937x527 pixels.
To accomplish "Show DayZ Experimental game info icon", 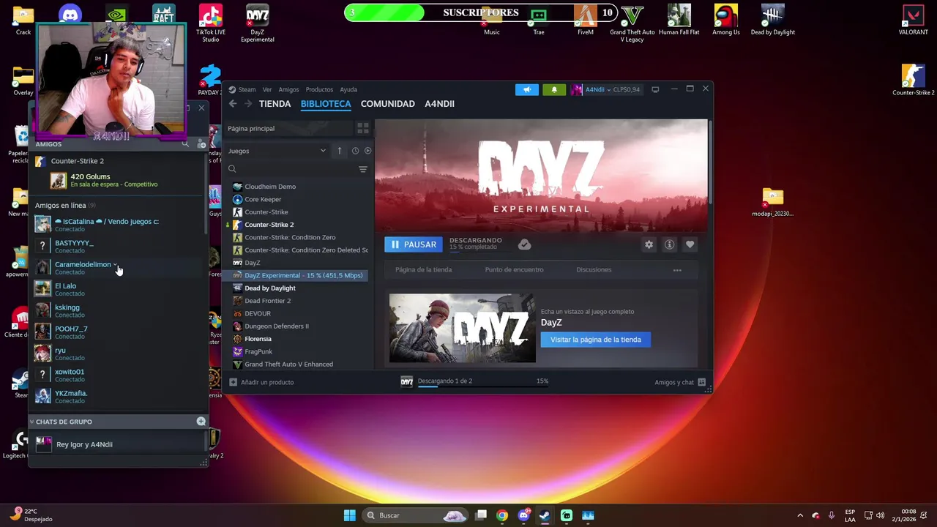I will point(669,244).
